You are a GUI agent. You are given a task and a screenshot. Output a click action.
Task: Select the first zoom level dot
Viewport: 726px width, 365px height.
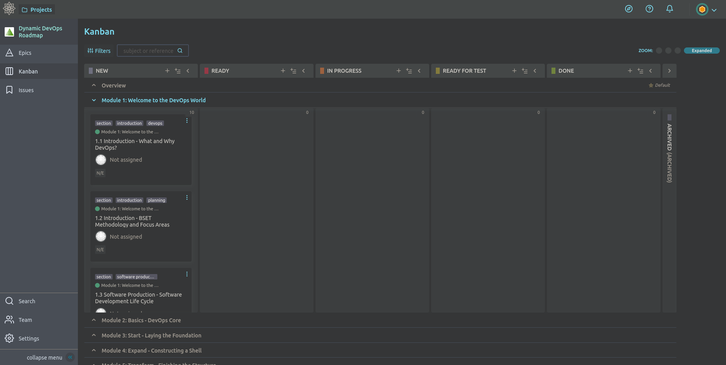pyautogui.click(x=659, y=51)
